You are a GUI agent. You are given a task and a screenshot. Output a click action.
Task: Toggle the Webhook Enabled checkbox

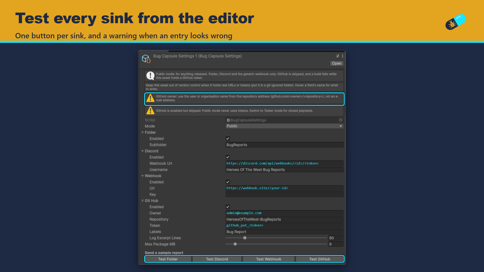228,182
